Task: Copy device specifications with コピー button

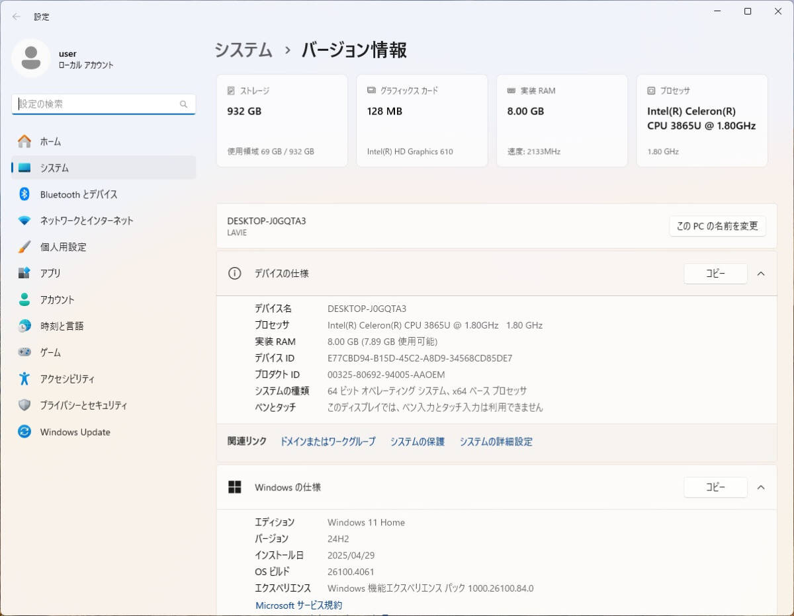Action: coord(715,274)
